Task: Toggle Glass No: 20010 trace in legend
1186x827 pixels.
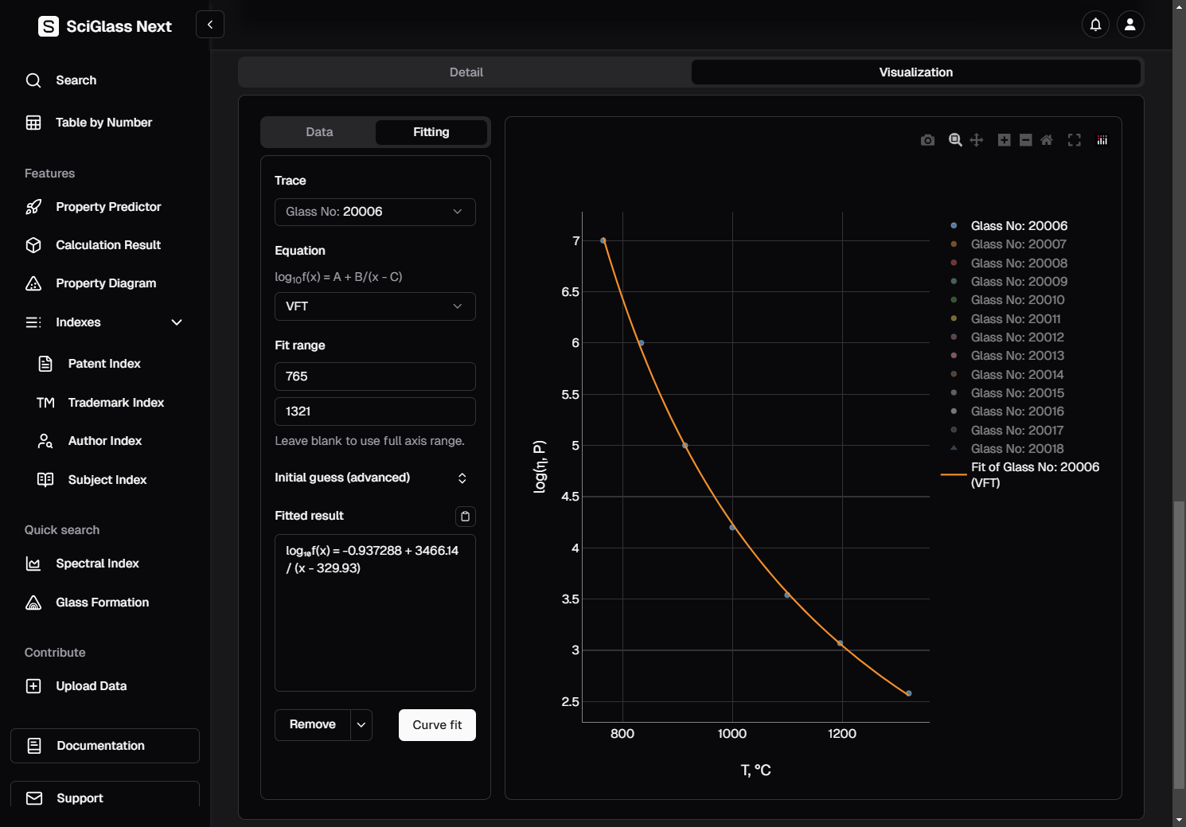Action: (1016, 300)
